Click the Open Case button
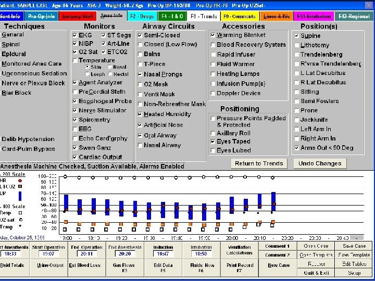The image size is (375, 281). 316,246
